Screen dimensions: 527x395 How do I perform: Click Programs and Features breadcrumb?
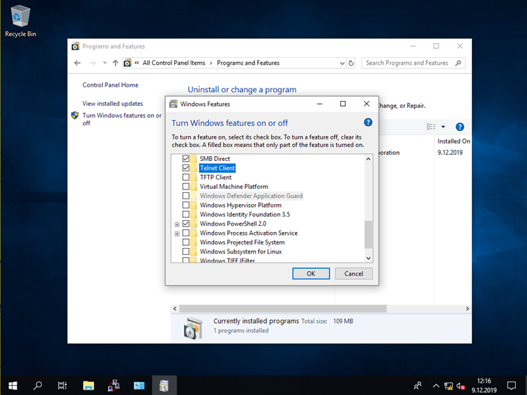[x=248, y=63]
